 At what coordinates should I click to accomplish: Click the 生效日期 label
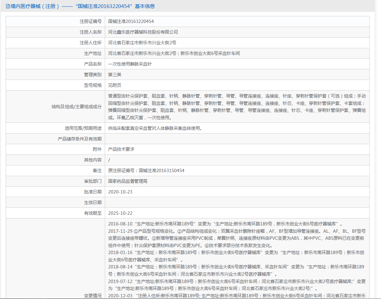coord(93,202)
